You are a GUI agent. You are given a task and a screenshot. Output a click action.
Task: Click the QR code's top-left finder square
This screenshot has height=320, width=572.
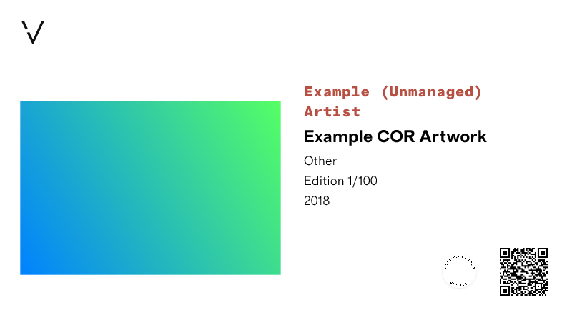click(506, 254)
